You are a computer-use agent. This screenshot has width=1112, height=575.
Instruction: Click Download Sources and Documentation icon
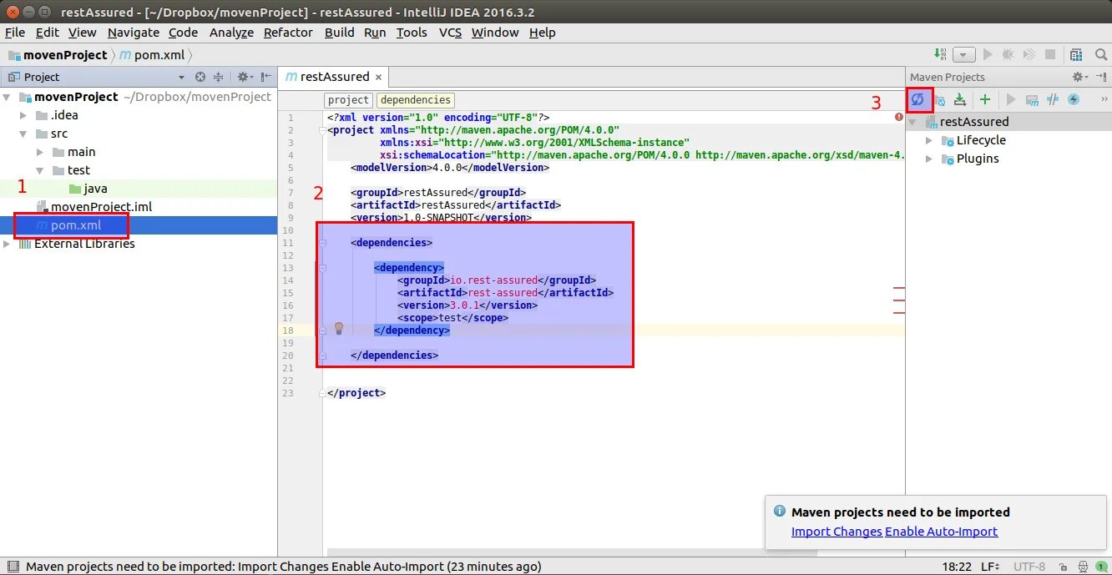coord(960,100)
